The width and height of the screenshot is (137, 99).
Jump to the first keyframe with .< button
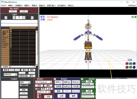pos(6,18)
